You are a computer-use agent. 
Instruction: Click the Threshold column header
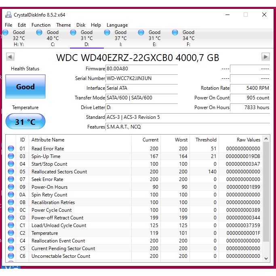(x=204, y=140)
